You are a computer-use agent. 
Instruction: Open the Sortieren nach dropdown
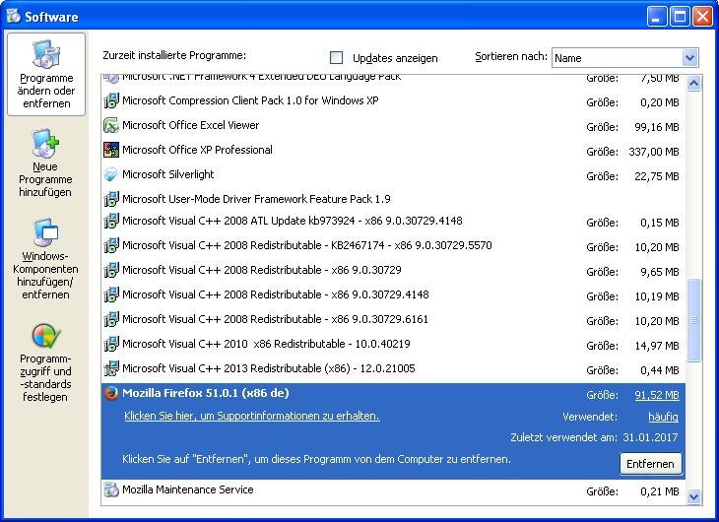pyautogui.click(x=689, y=58)
